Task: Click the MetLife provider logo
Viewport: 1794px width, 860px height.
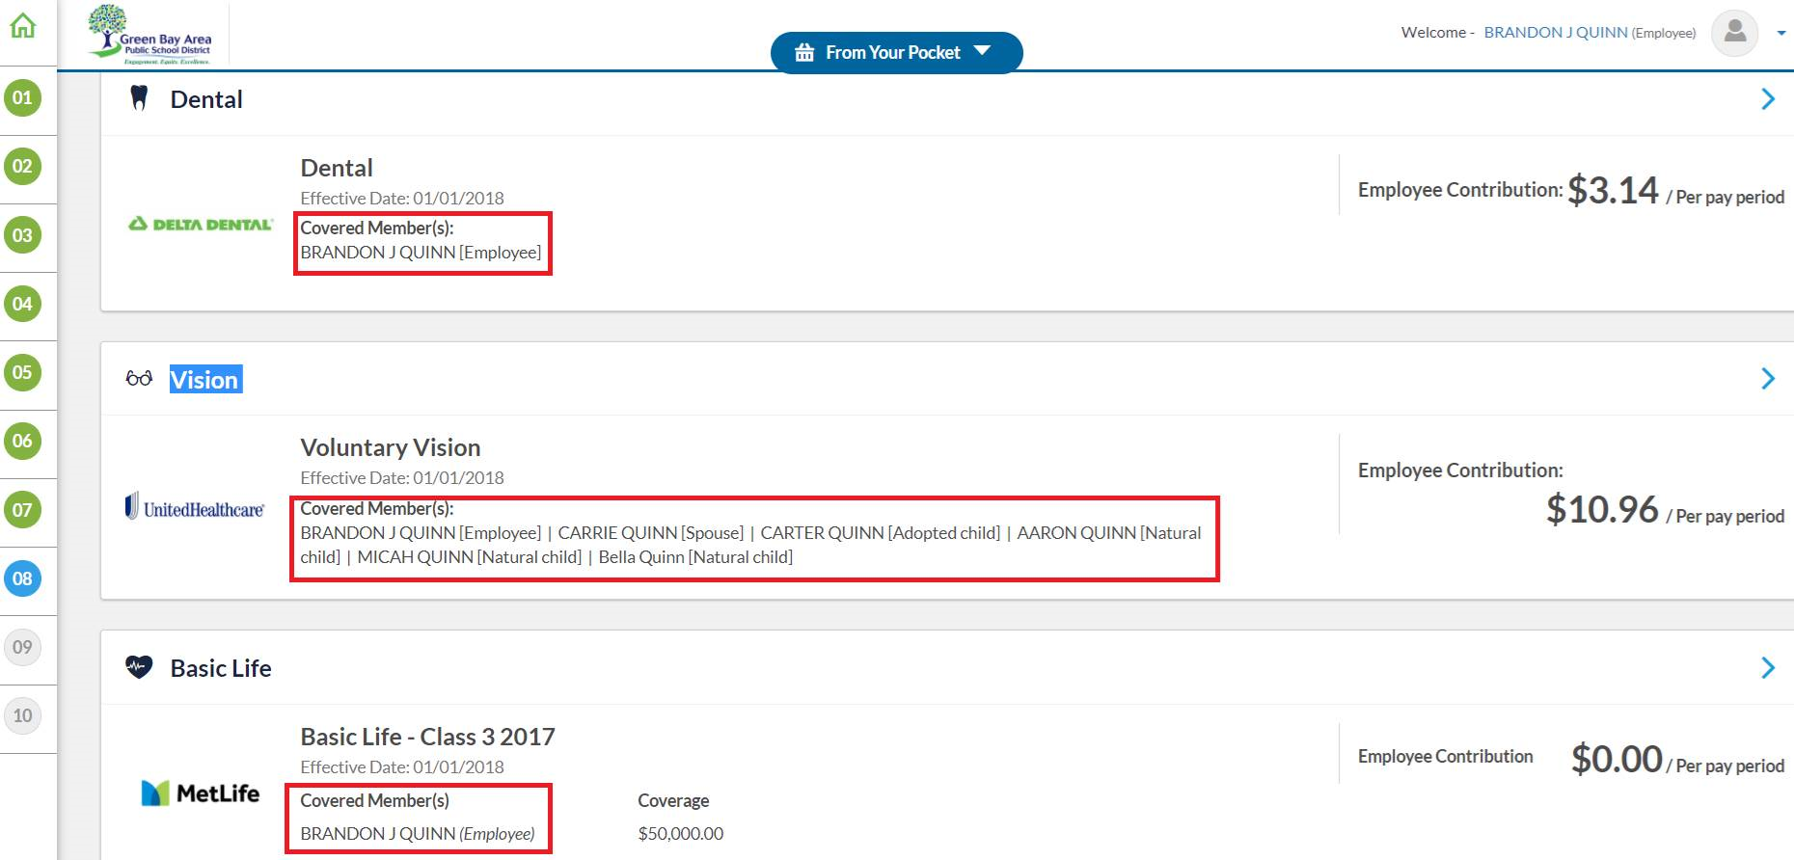Action: 201,793
